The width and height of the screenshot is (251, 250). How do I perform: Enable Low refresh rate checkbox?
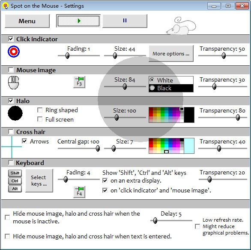197,226
